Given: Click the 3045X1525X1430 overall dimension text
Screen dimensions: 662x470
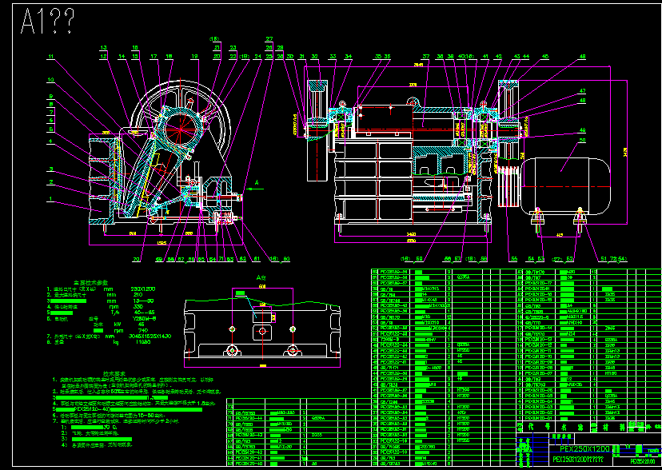Looking at the screenshot, I should (x=150, y=337).
